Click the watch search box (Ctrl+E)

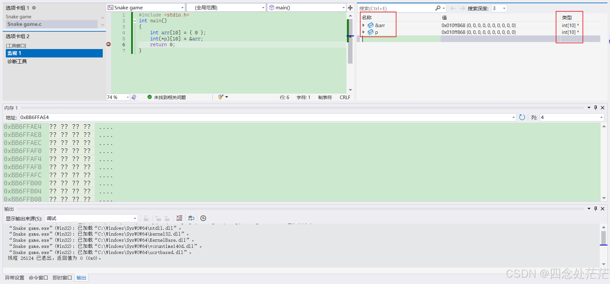point(396,8)
